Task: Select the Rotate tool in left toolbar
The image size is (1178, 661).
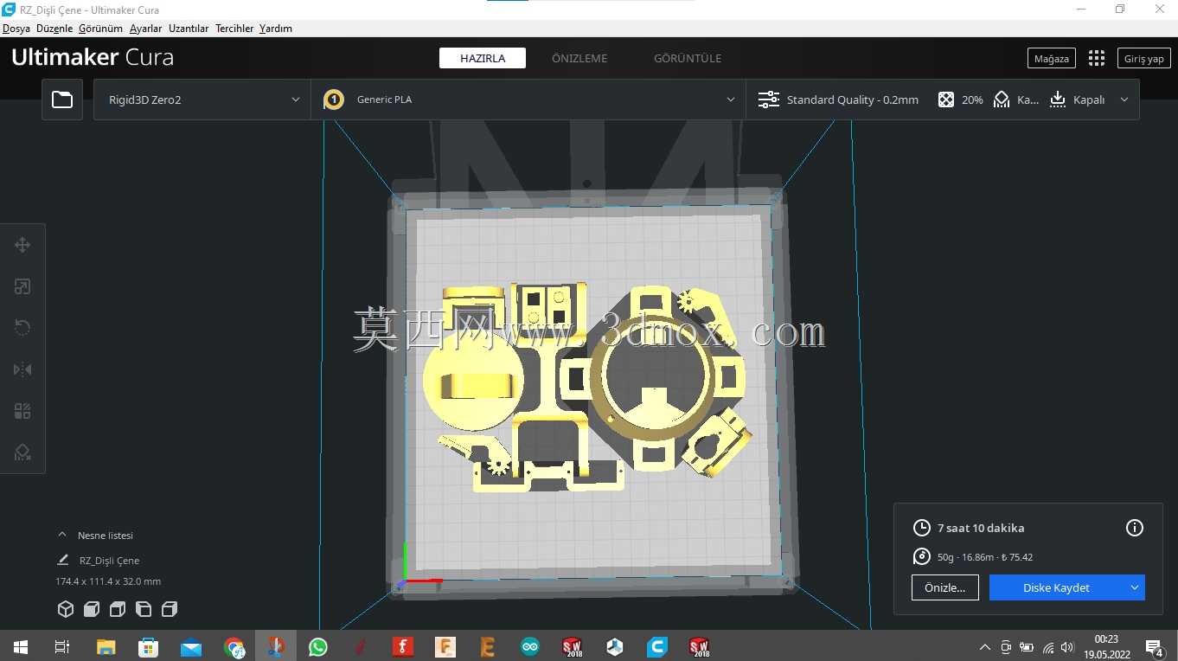Action: tap(22, 328)
